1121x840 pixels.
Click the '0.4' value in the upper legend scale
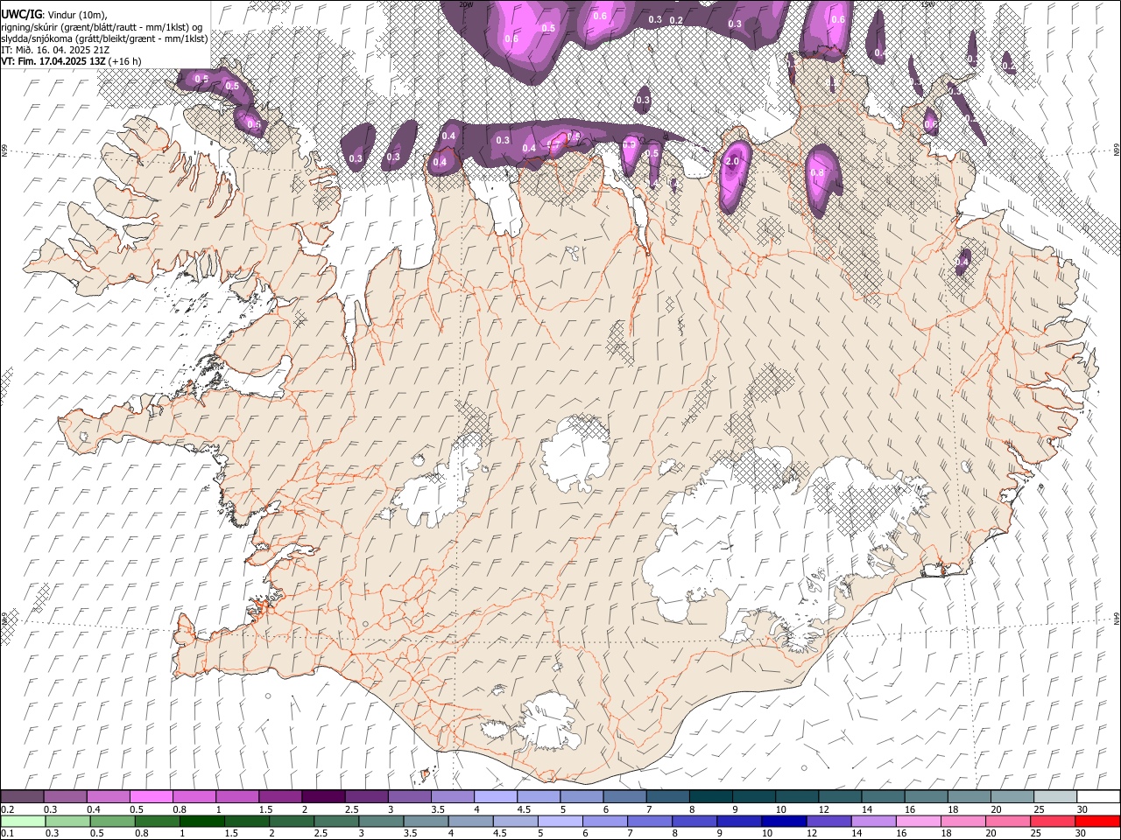click(94, 809)
